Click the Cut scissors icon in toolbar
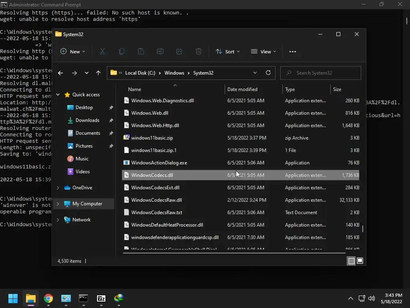The height and width of the screenshot is (308, 410). click(x=102, y=52)
